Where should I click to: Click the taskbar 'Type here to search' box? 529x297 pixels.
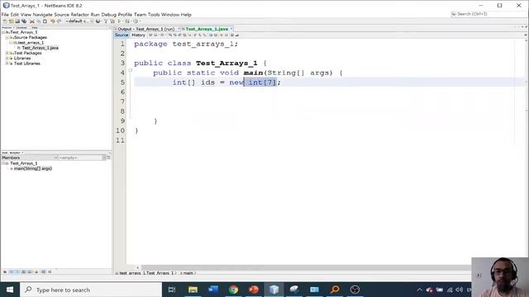(91, 290)
